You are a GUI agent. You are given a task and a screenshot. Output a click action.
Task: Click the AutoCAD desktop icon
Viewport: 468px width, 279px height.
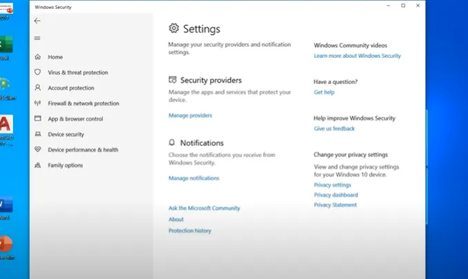tap(6, 124)
